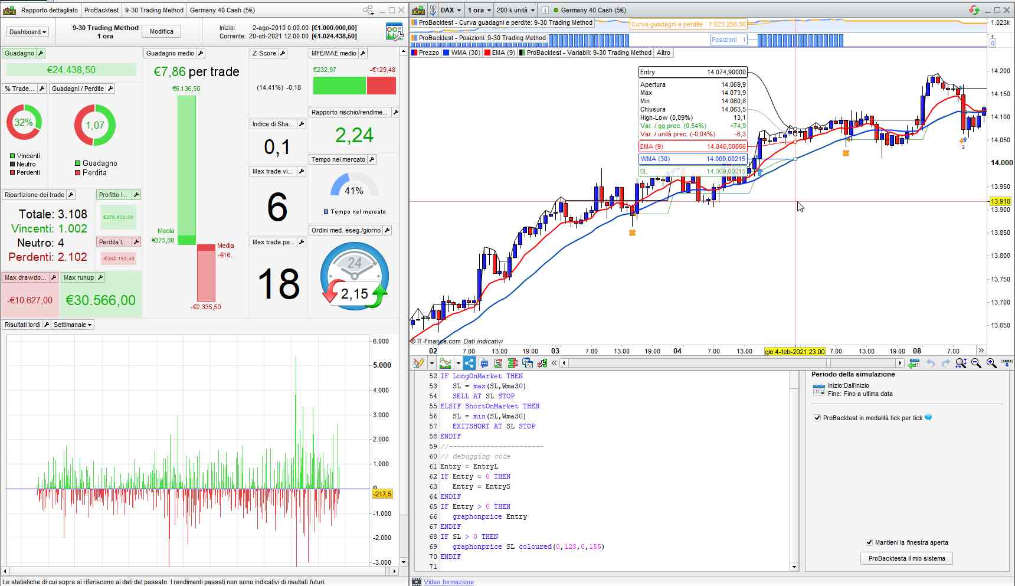Viewport: 1015px width, 586px height.
Task: Click the pin icon beside the DAX selector
Action: pyautogui.click(x=433, y=10)
